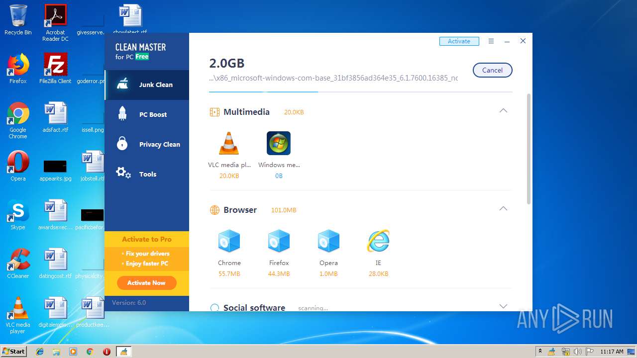Screen dimensions: 637x358
Task: Click the system clock showing 11:17 AM
Action: point(612,352)
